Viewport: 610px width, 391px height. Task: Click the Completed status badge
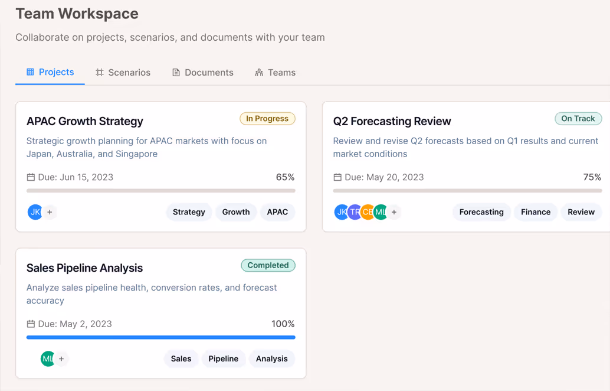[268, 265]
